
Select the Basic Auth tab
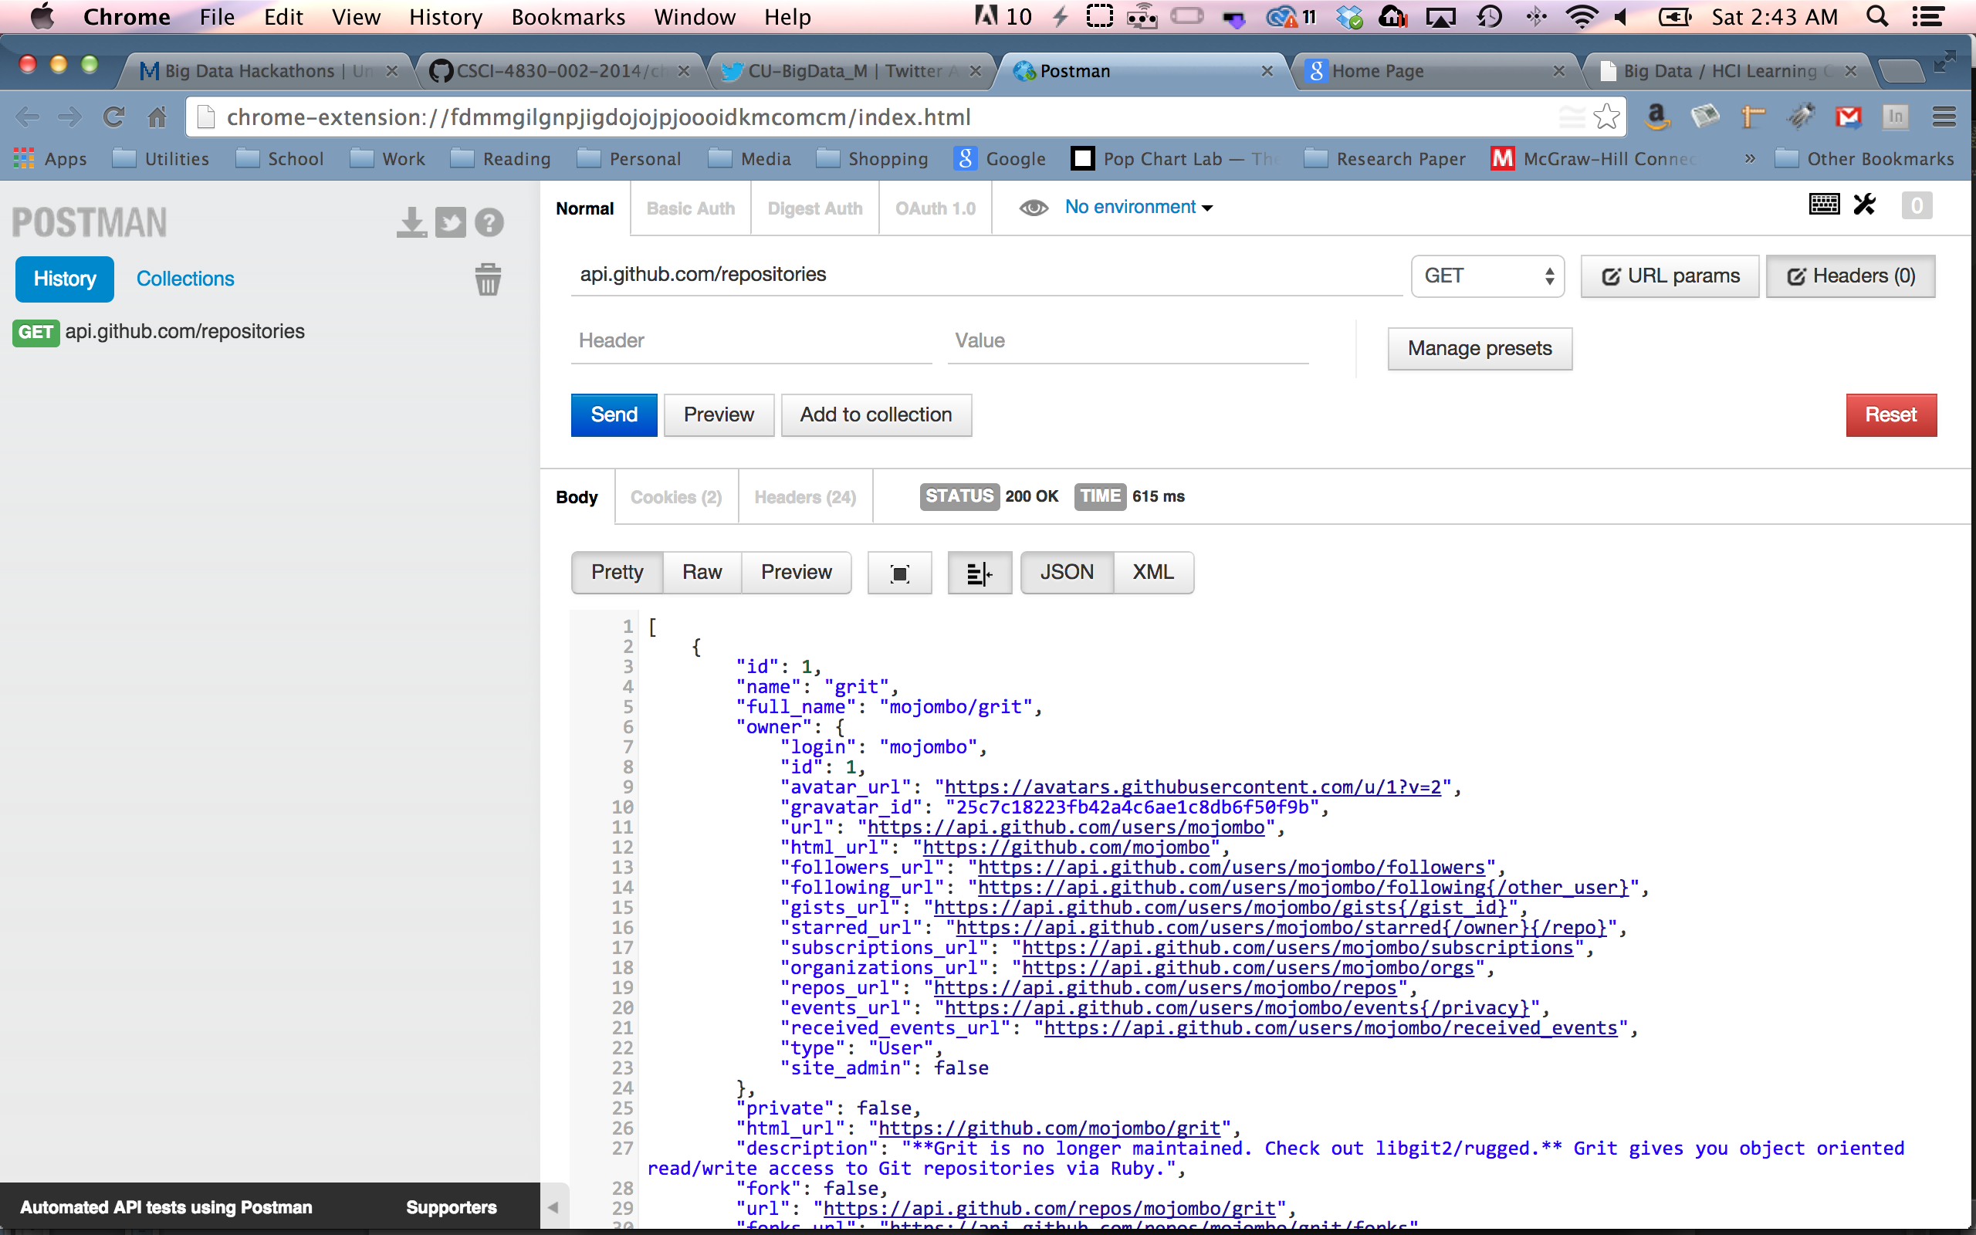pos(691,208)
